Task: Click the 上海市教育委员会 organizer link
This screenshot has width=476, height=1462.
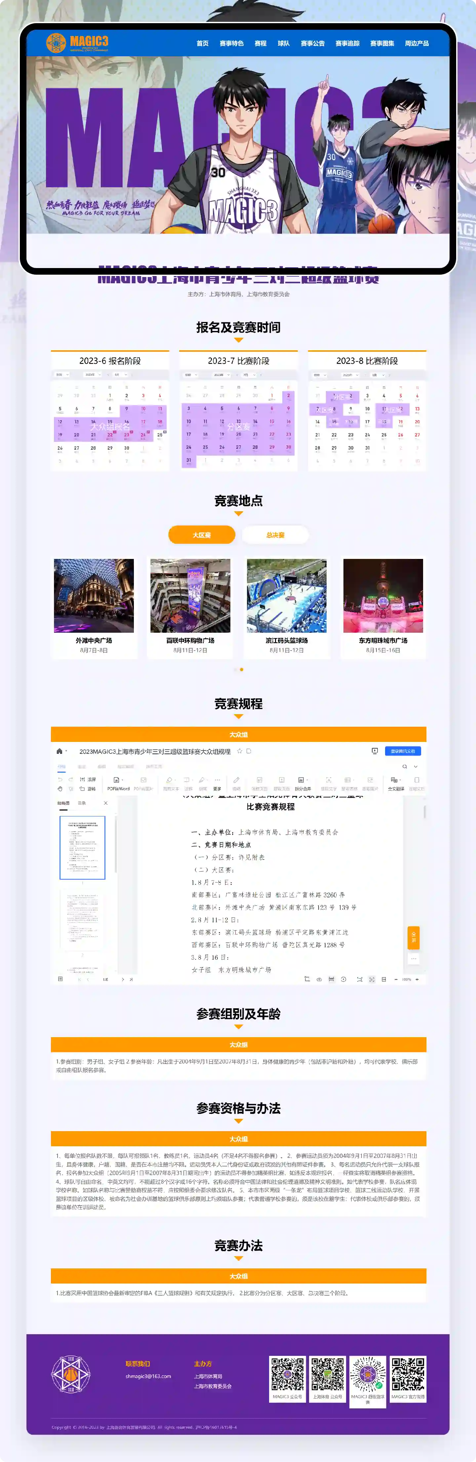Action: pos(213,1386)
